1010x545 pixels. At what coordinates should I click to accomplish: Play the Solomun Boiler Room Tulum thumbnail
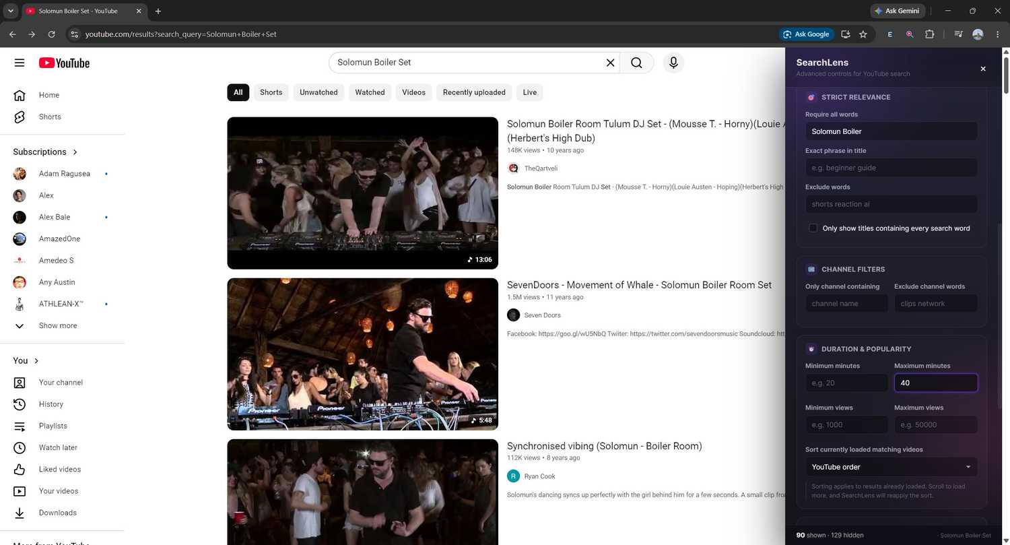click(x=362, y=193)
